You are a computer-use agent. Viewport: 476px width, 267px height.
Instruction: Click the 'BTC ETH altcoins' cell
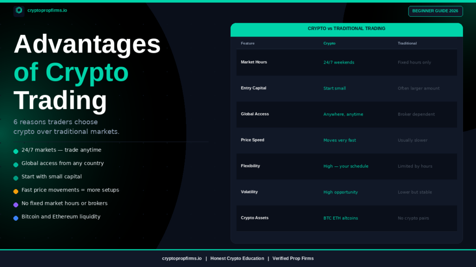[341, 218]
